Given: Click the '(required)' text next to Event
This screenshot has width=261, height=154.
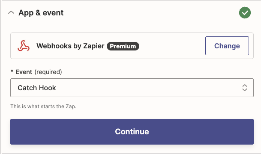Looking at the screenshot, I should pyautogui.click(x=48, y=72).
